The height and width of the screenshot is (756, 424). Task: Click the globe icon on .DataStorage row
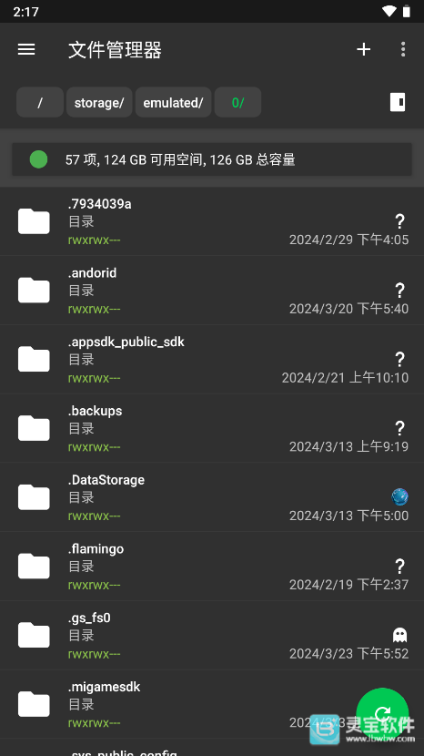[400, 496]
